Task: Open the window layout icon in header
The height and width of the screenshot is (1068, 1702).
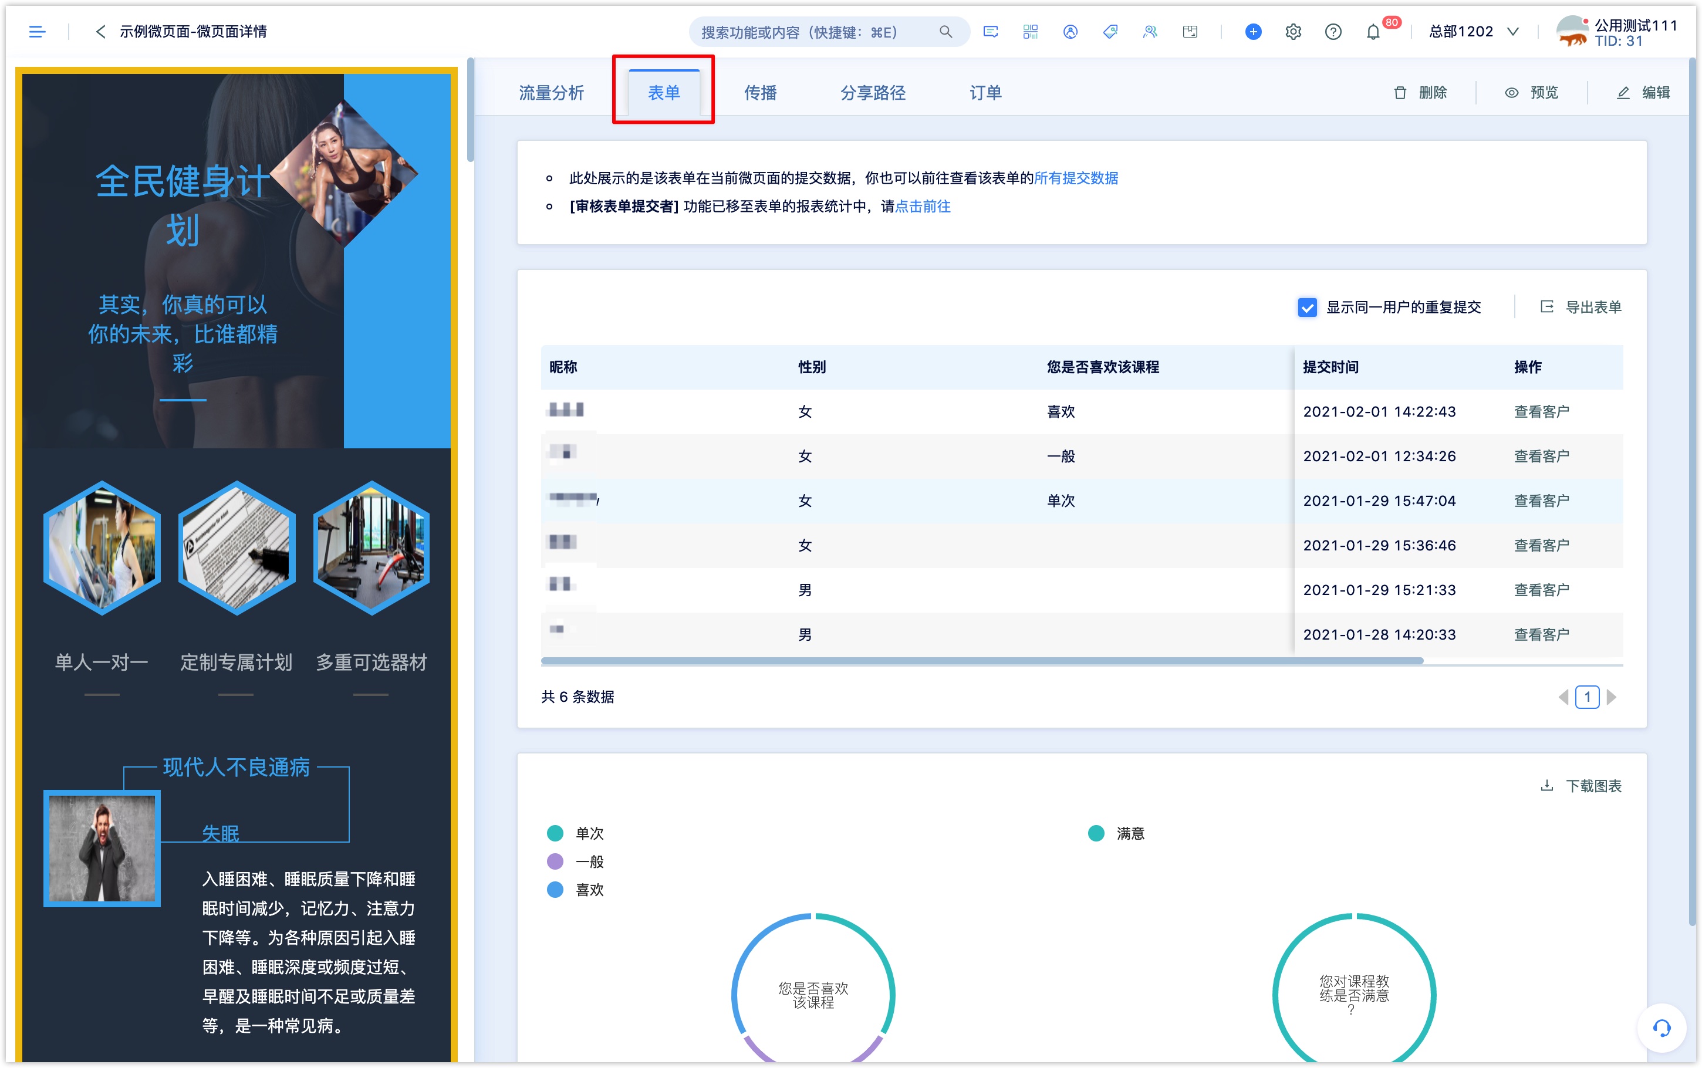Action: click(x=1190, y=31)
